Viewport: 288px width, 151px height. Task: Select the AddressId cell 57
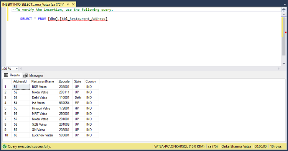point(21,119)
